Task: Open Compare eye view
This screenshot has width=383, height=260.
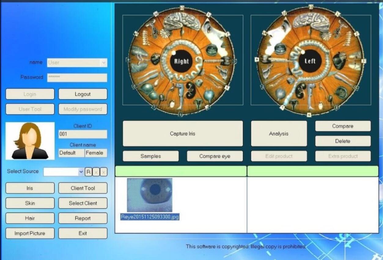Action: pyautogui.click(x=215, y=156)
